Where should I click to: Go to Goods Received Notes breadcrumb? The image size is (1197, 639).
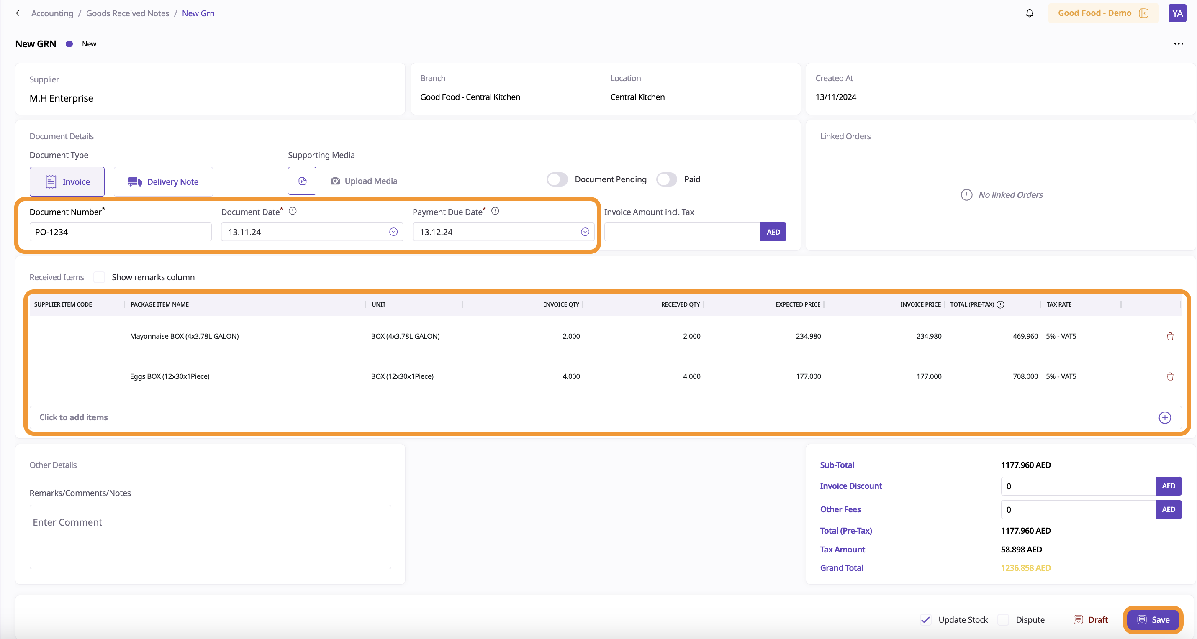(127, 13)
